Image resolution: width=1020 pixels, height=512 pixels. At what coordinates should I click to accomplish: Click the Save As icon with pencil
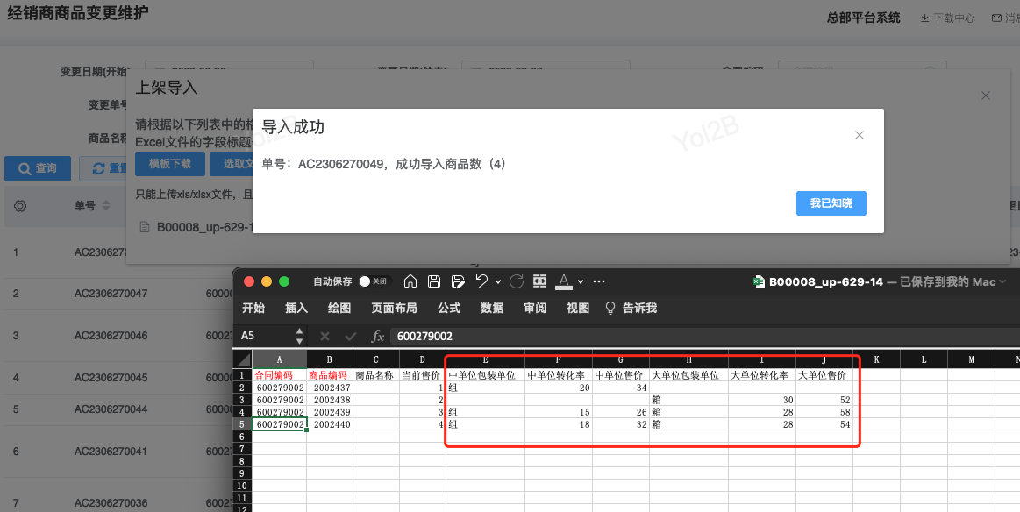pyautogui.click(x=457, y=281)
